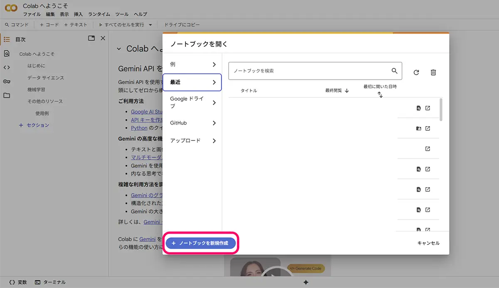
Task: Select the 最近 tab in dialog
Action: pyautogui.click(x=192, y=82)
